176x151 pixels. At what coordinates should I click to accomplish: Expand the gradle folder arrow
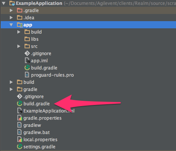pyautogui.click(x=11, y=89)
